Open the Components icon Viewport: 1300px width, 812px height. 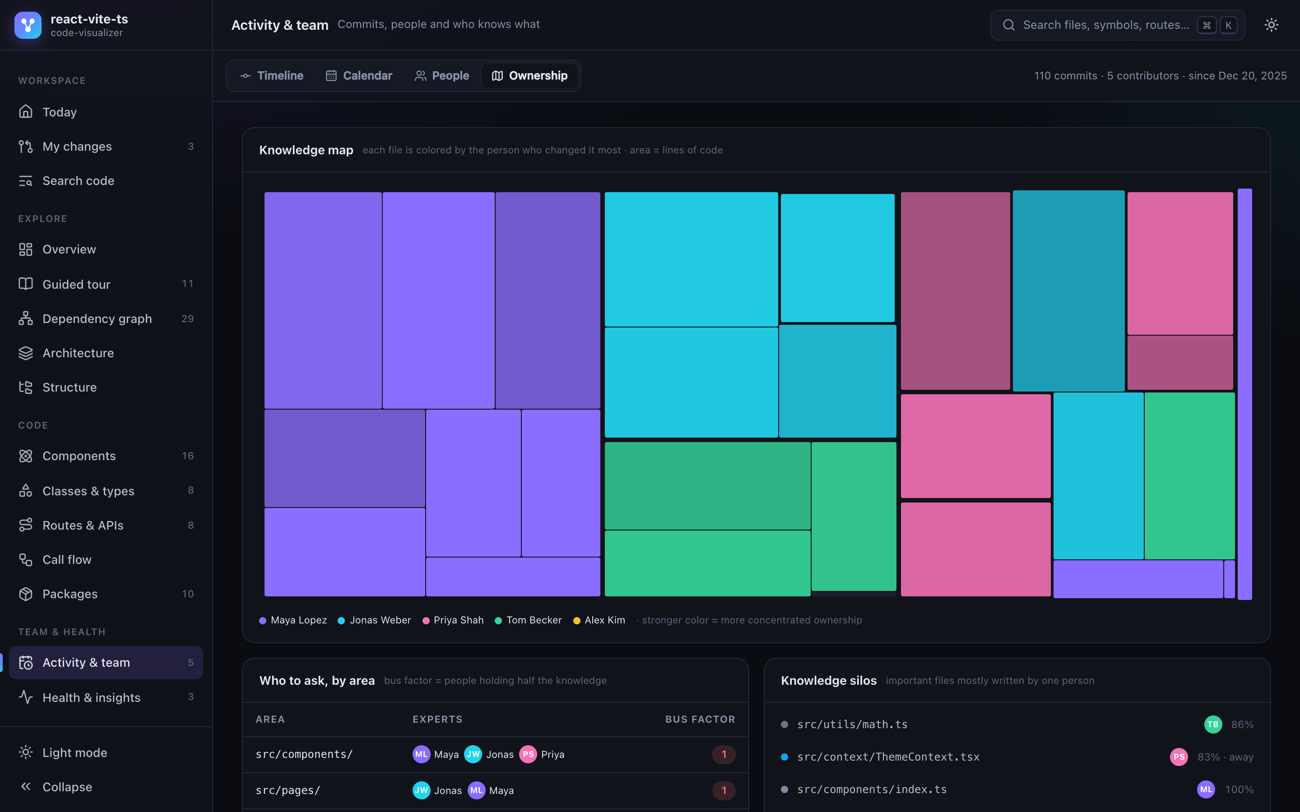[26, 456]
